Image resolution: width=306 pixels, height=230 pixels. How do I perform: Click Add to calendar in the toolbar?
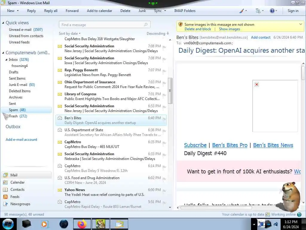tap(100, 11)
